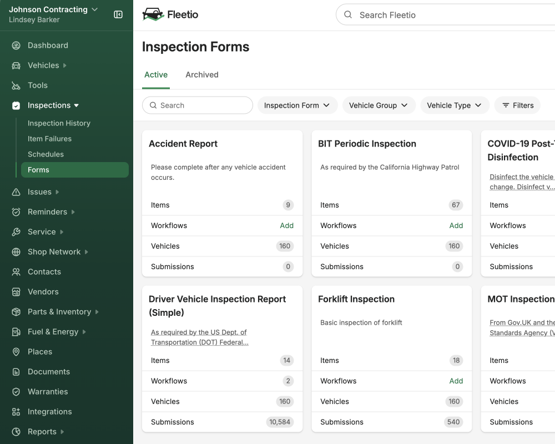555x444 pixels.
Task: Open the Johnson Contracting account dropdown
Action: point(53,9)
